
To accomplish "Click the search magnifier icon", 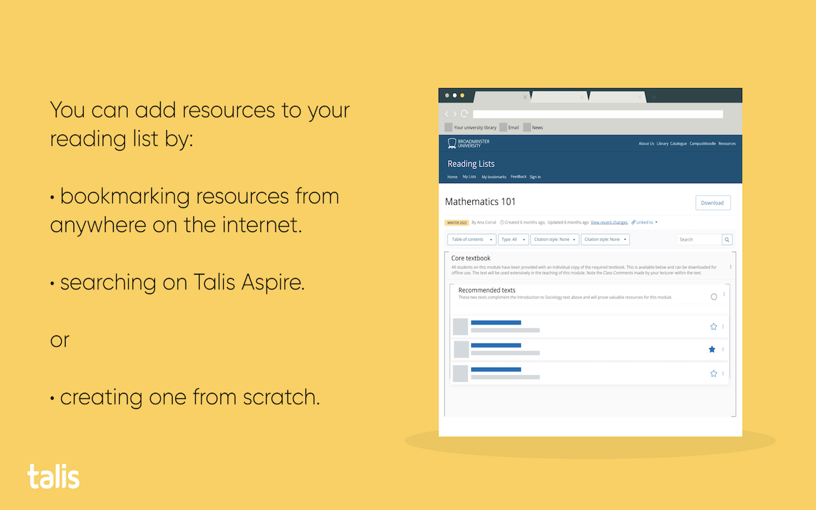I will coord(727,239).
